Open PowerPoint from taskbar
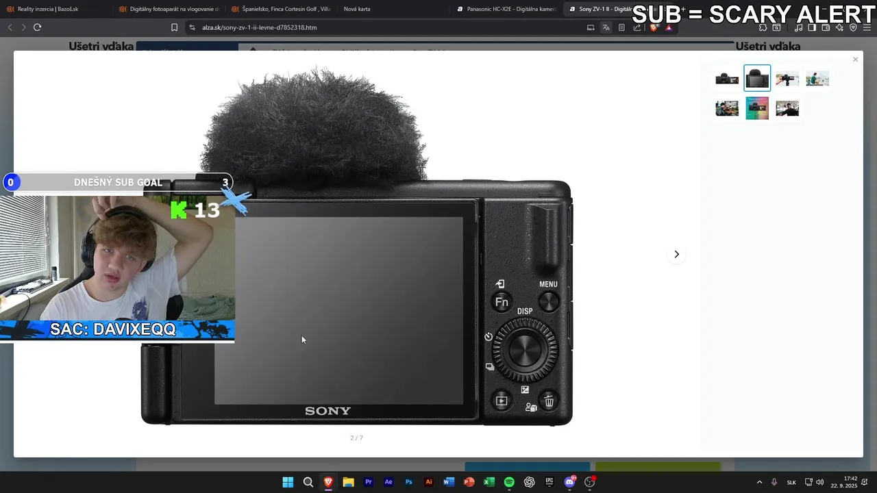The image size is (877, 493). point(469,482)
